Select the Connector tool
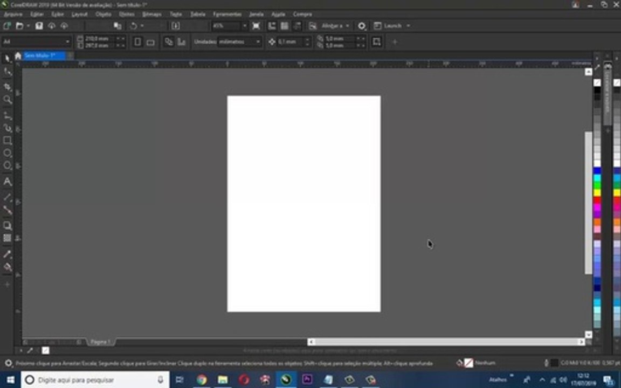This screenshot has height=388, width=621. [7, 210]
